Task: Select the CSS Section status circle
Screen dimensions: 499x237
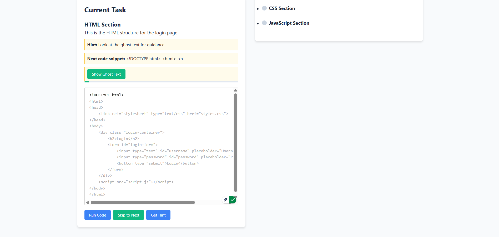Action: tap(264, 8)
